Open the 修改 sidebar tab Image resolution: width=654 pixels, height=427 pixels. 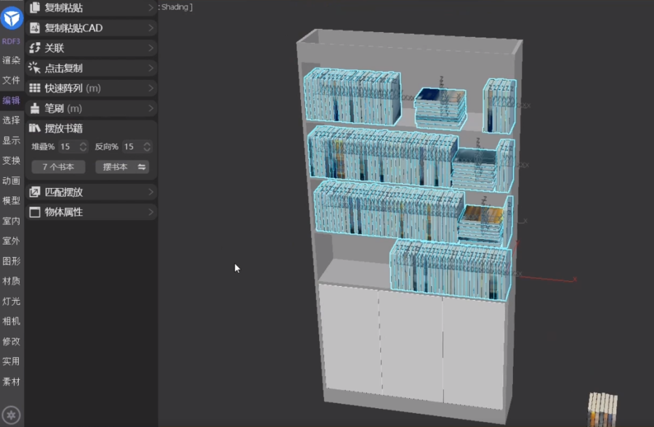(11, 341)
